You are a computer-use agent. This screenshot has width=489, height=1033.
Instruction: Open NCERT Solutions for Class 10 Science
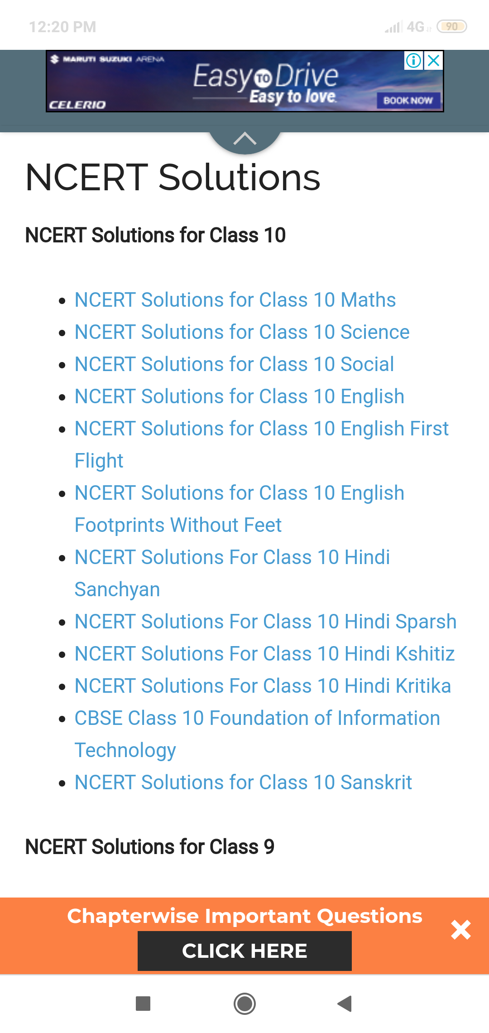[242, 332]
